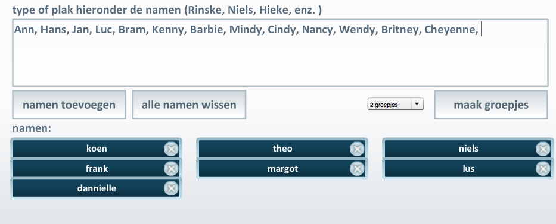
Task: Click inside the names text area
Action: pos(281,53)
